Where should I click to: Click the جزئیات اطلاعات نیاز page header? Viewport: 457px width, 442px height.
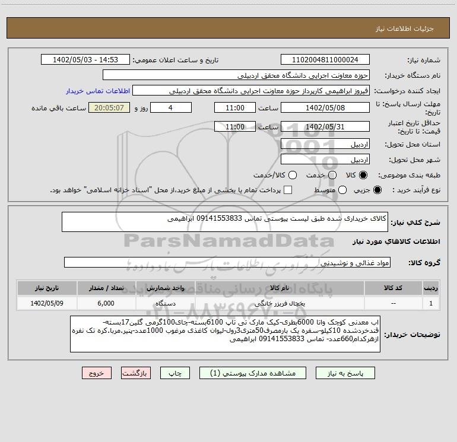405,28
